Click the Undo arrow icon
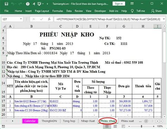The image size is (167, 129). (x=13, y=4)
